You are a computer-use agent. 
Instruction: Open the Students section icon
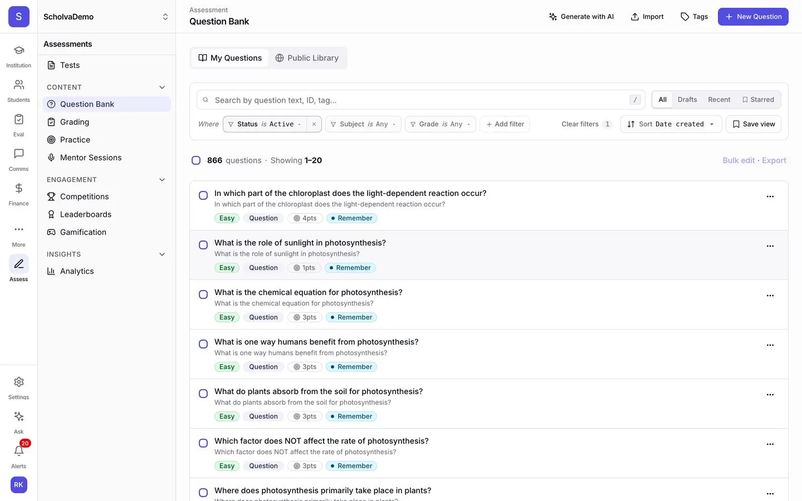18,91
